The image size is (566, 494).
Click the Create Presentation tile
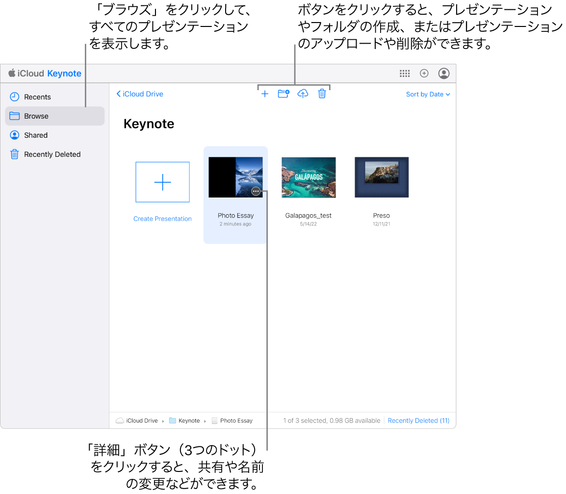point(162,182)
